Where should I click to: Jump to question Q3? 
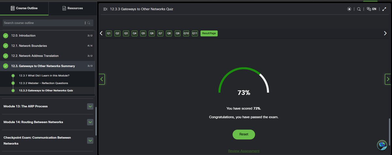tap(126, 33)
